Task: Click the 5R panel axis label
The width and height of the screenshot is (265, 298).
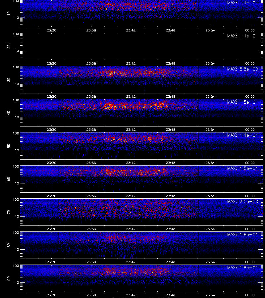Action: [9, 146]
